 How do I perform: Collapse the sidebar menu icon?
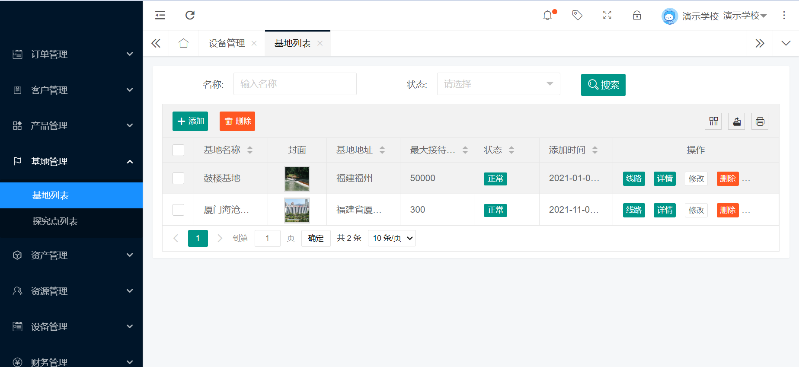[x=160, y=15]
